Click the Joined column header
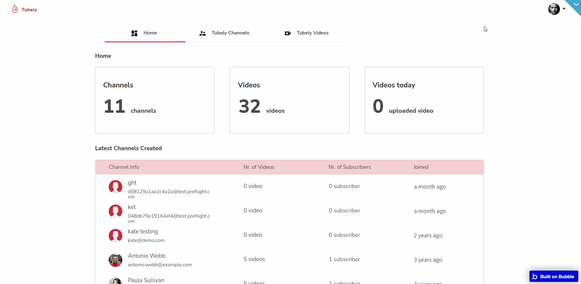This screenshot has height=284, width=581. [x=421, y=167]
